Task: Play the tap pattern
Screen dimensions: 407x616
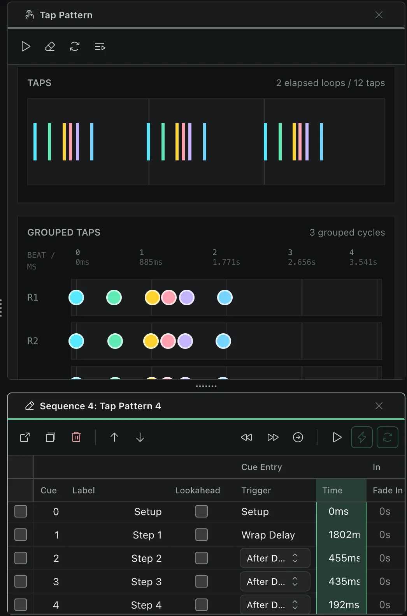Action: (26, 47)
